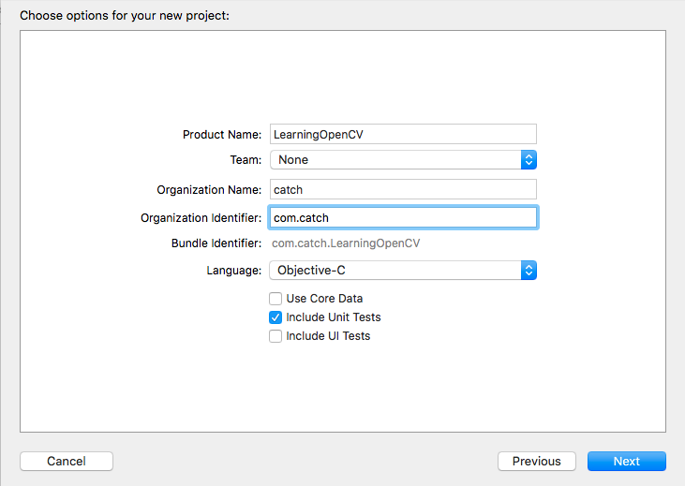Enable the Include UI Tests checkbox
Image resolution: width=685 pixels, height=486 pixels.
[x=275, y=336]
